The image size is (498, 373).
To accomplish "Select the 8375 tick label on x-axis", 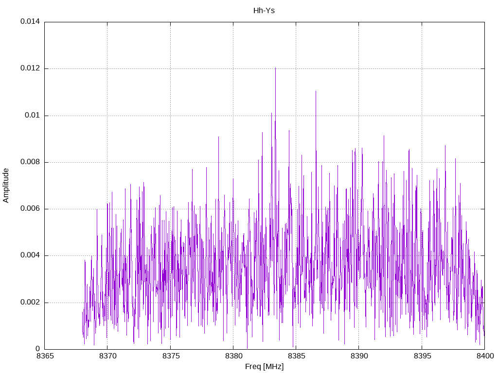I will (x=170, y=356).
